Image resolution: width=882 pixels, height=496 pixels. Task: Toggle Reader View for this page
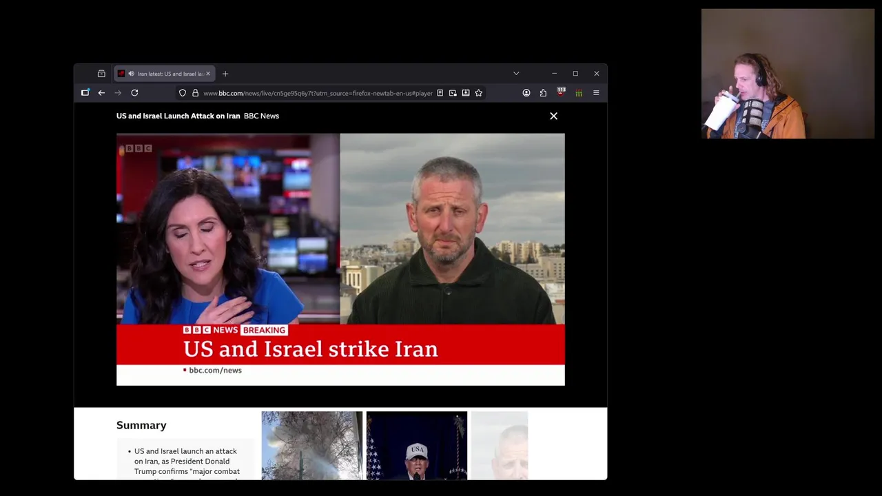click(440, 93)
